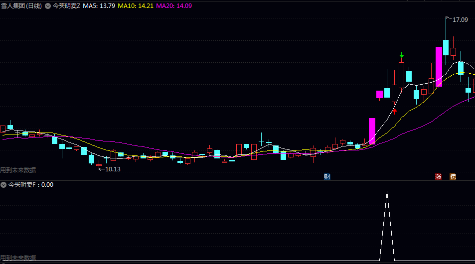Image resolution: width=475 pixels, height=264 pixels.
Task: Click the MA10: 14.21 value label
Action: 136,6
